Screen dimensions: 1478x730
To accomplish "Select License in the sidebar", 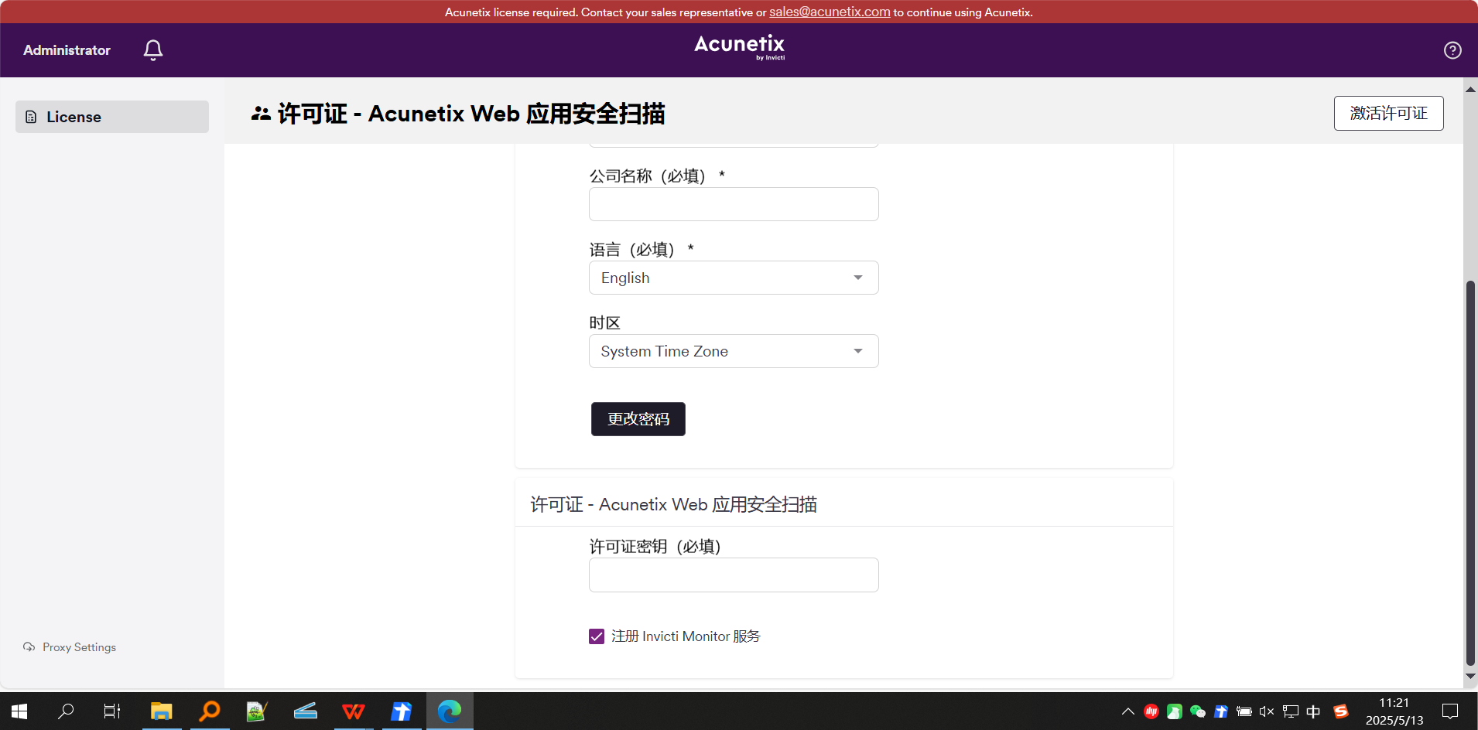I will 112,117.
